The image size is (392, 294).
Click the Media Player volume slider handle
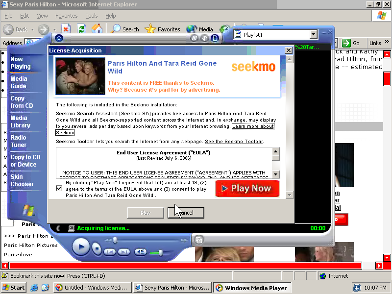point(161,253)
